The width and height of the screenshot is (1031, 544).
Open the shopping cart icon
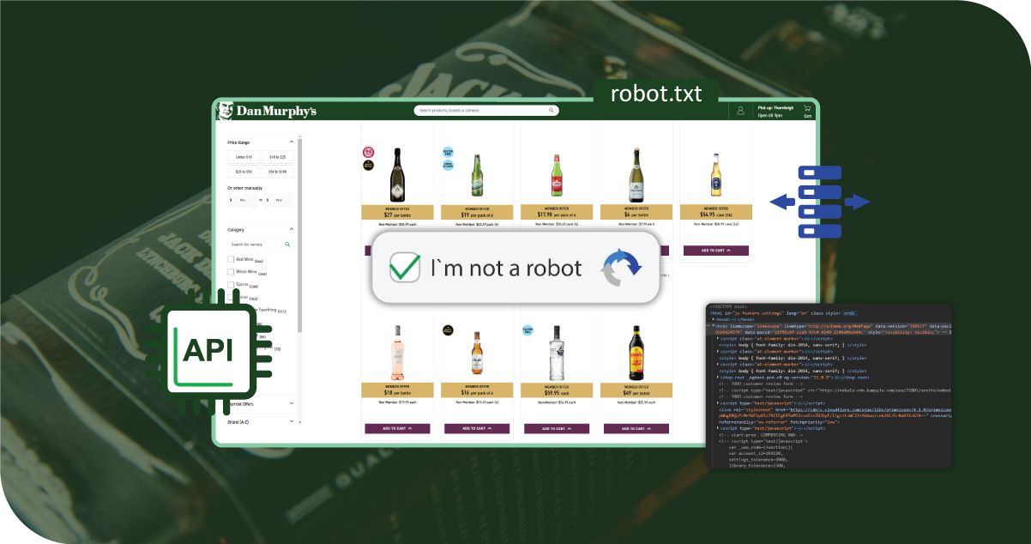[x=807, y=110]
